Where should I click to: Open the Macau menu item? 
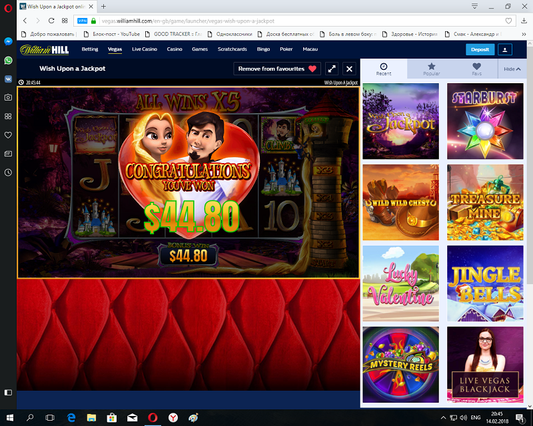click(x=310, y=49)
